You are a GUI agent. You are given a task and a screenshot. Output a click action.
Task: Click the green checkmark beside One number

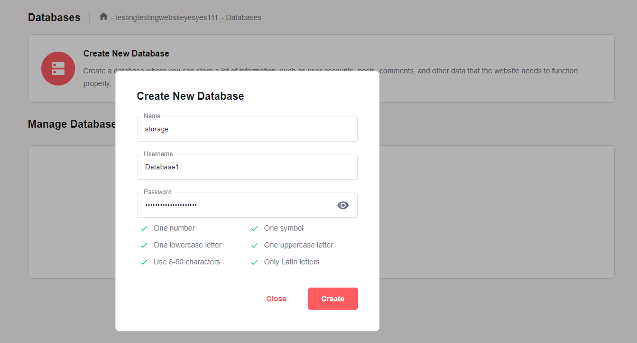coord(144,228)
